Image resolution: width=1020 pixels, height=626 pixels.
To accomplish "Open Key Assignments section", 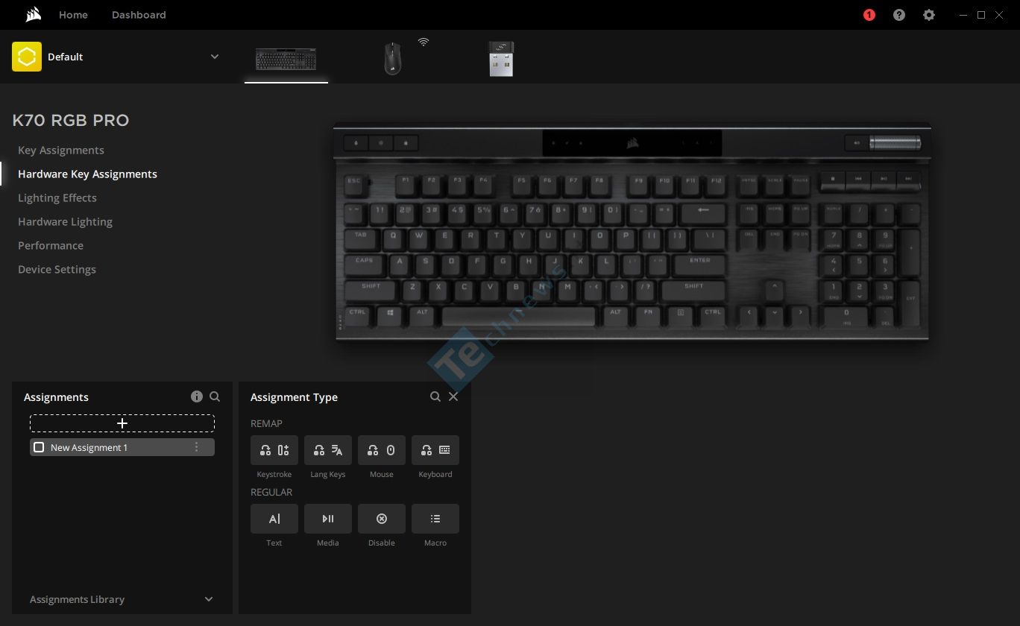I will point(61,150).
